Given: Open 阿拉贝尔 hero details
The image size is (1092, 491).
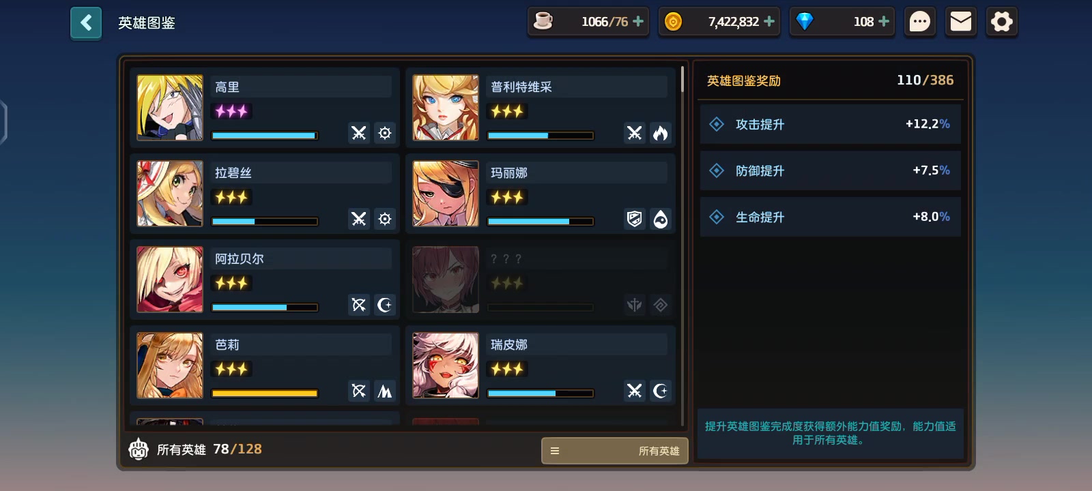Looking at the screenshot, I should [x=265, y=280].
